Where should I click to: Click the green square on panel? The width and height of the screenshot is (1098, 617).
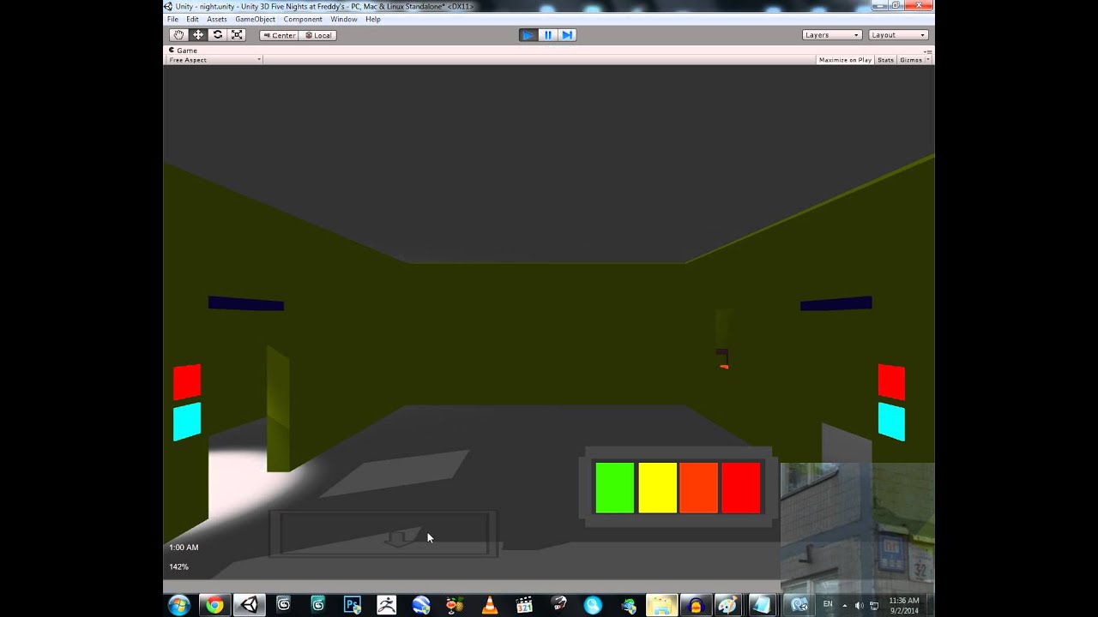[615, 488]
